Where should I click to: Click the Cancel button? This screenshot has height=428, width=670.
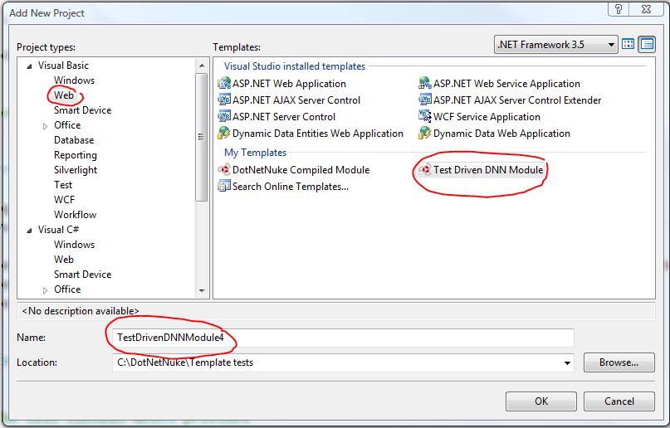click(x=619, y=401)
